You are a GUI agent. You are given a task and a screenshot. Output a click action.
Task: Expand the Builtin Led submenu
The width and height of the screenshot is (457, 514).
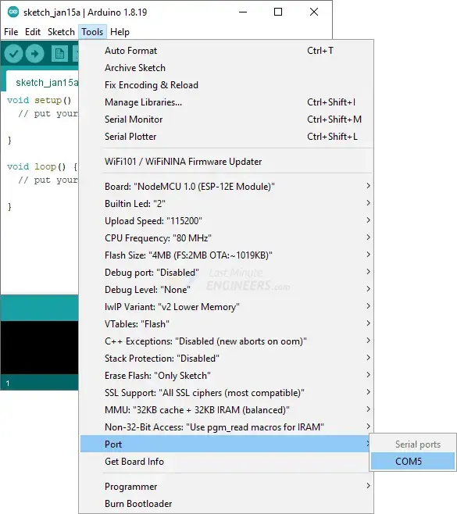point(227,204)
